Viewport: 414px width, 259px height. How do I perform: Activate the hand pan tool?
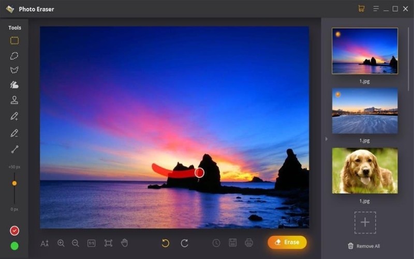click(x=124, y=243)
